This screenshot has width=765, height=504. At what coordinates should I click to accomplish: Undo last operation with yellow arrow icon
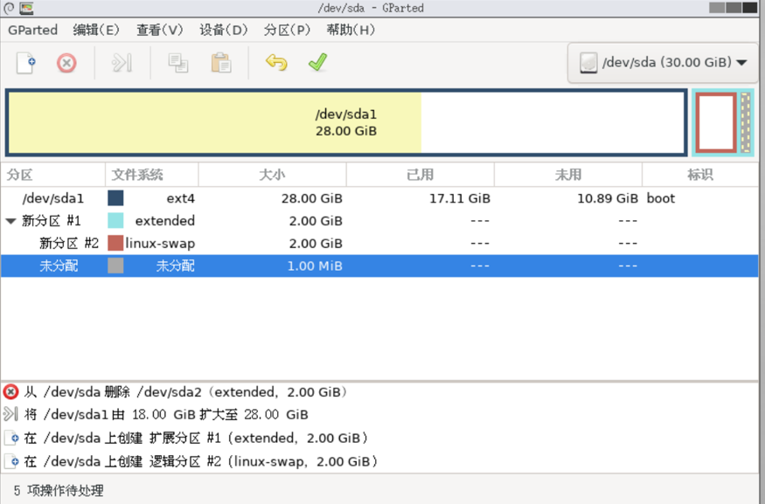tap(276, 63)
